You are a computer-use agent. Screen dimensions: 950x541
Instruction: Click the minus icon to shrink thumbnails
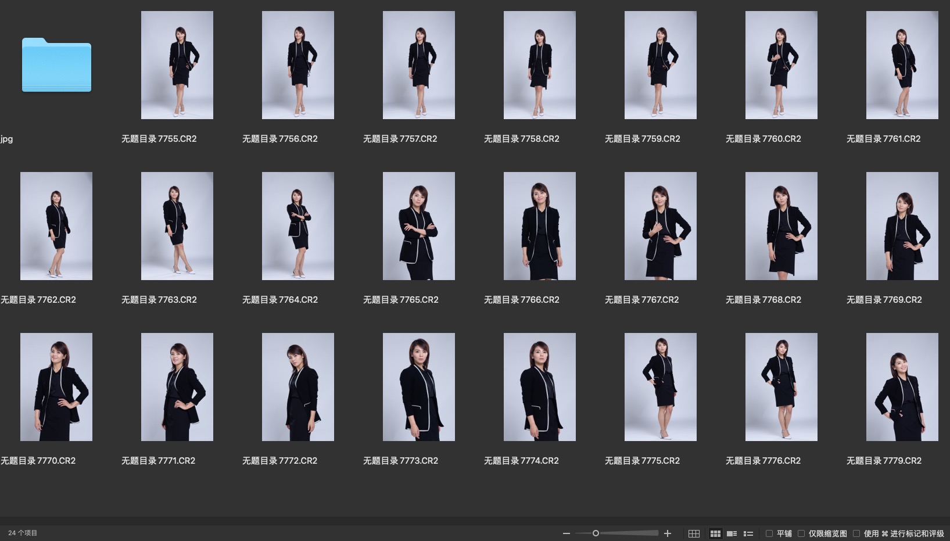[566, 533]
